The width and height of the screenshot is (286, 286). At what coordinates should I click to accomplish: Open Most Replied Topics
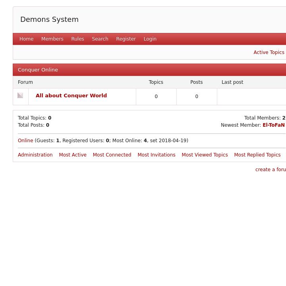tap(257, 155)
